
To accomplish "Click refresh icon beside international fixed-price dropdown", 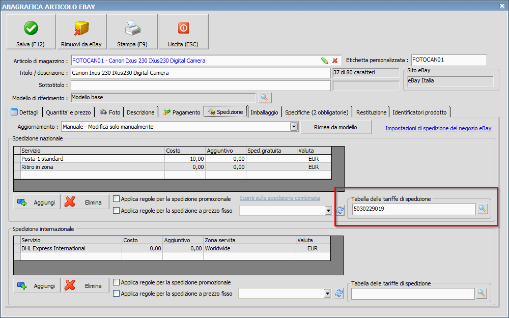I will tap(339, 294).
